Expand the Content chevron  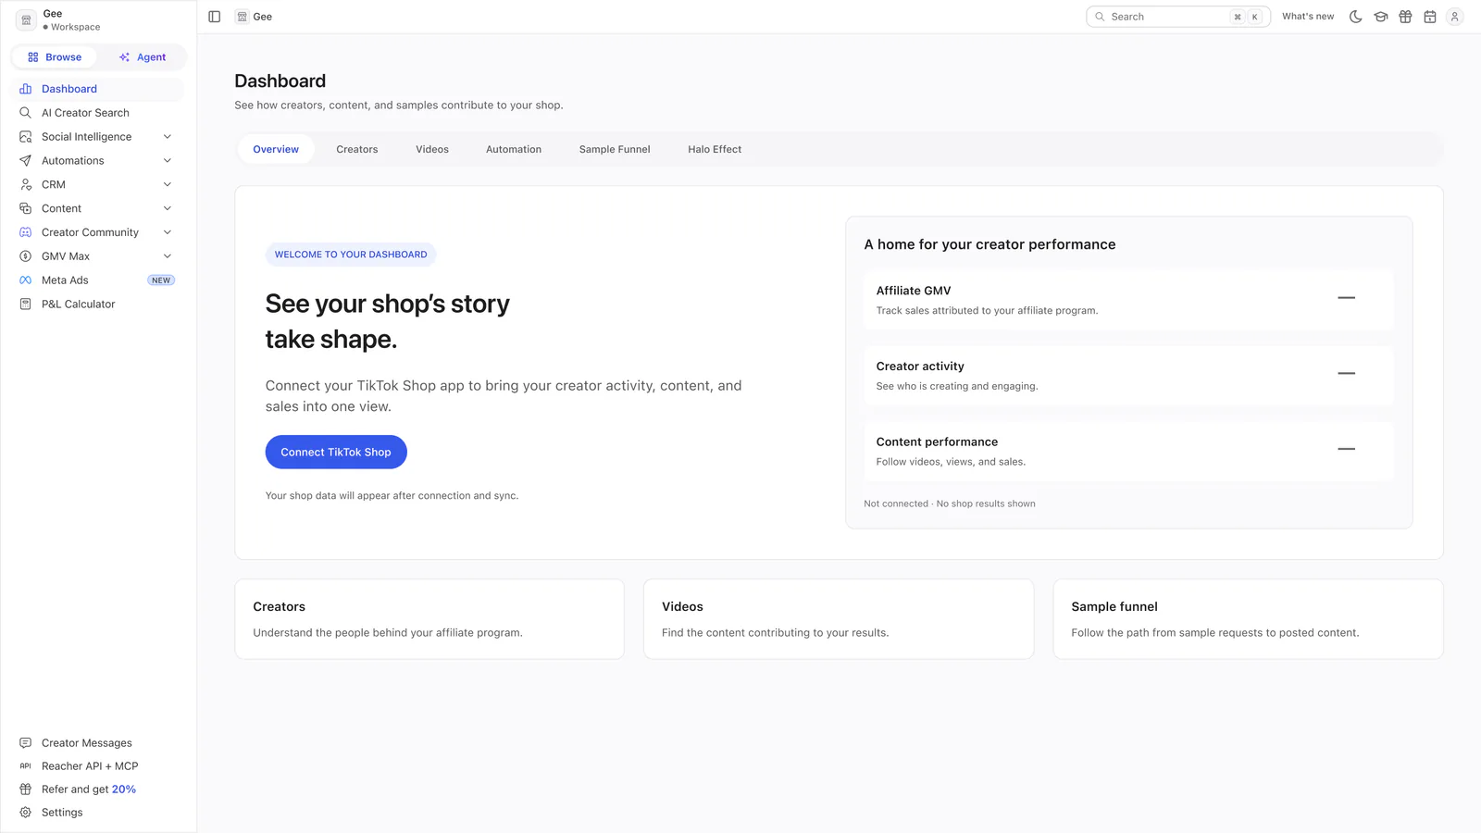[168, 209]
